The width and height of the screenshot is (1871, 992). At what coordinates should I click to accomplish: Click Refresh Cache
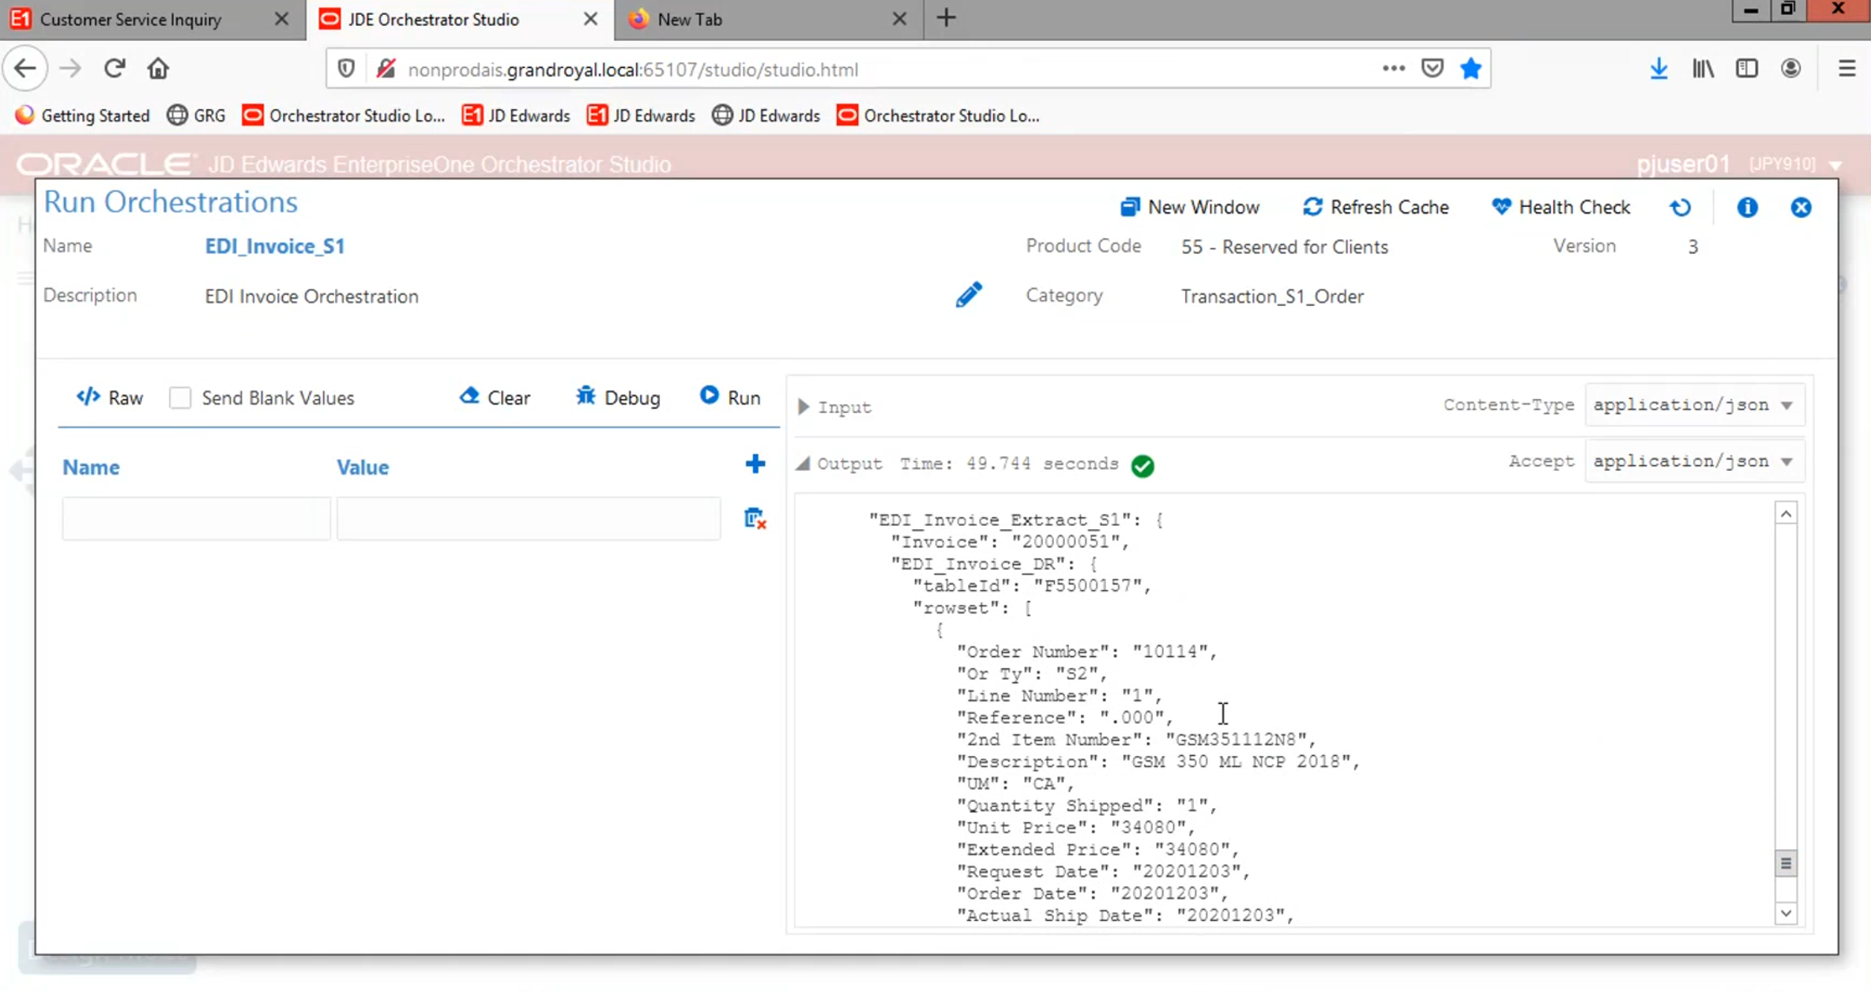point(1376,208)
